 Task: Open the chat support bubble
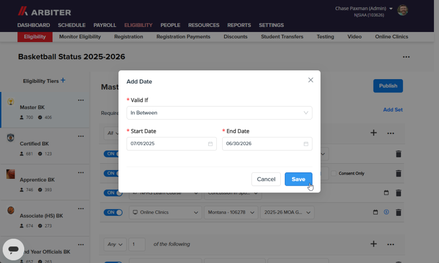[13, 249]
